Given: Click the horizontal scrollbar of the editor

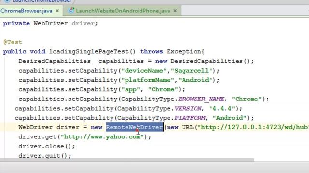Looking at the screenshot, I should (x=127, y=160).
